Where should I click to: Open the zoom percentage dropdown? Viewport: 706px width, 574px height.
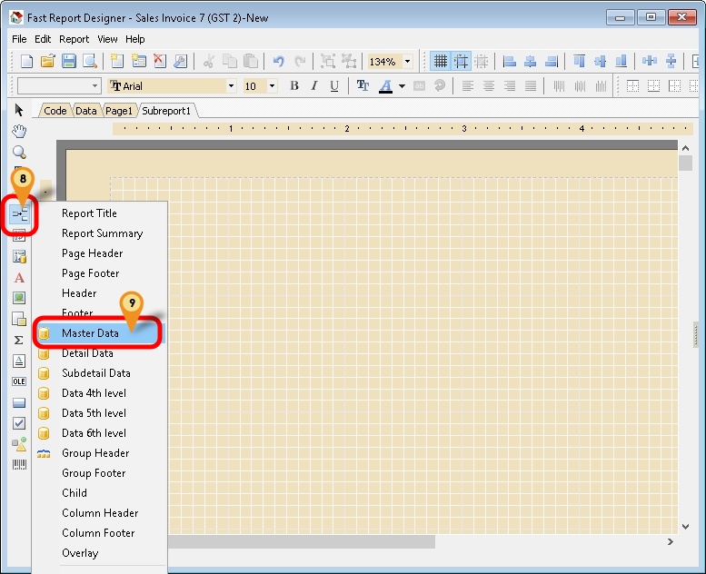point(407,62)
